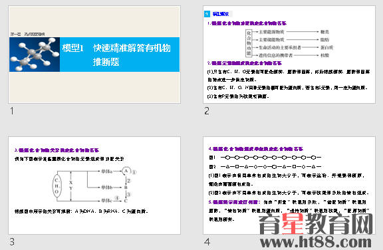Click the molecule model image on slide 1
The image size is (383, 250).
(35, 55)
